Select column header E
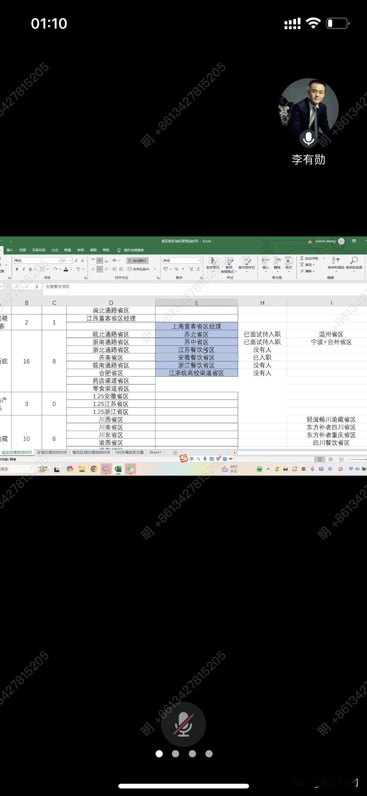This screenshot has height=796, width=367. 196,303
